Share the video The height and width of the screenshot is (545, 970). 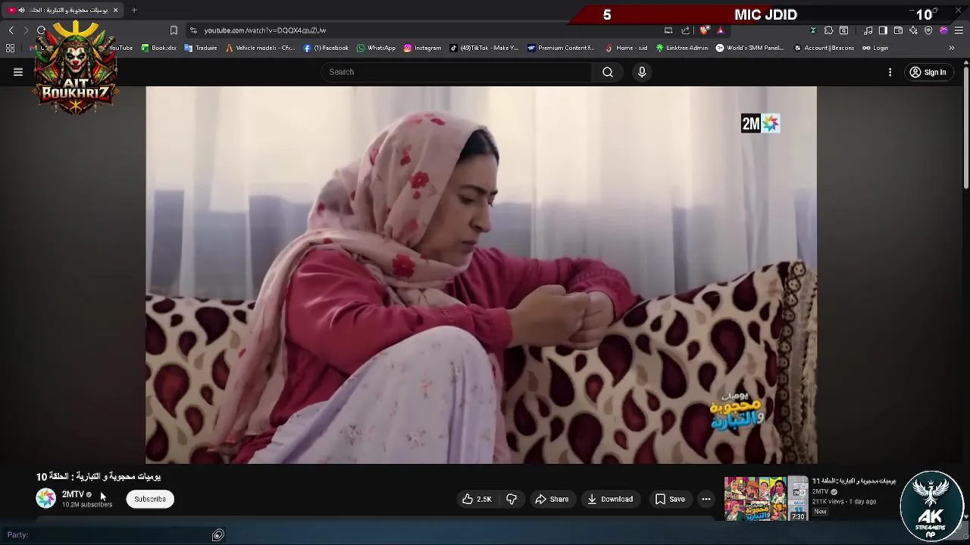pos(552,499)
